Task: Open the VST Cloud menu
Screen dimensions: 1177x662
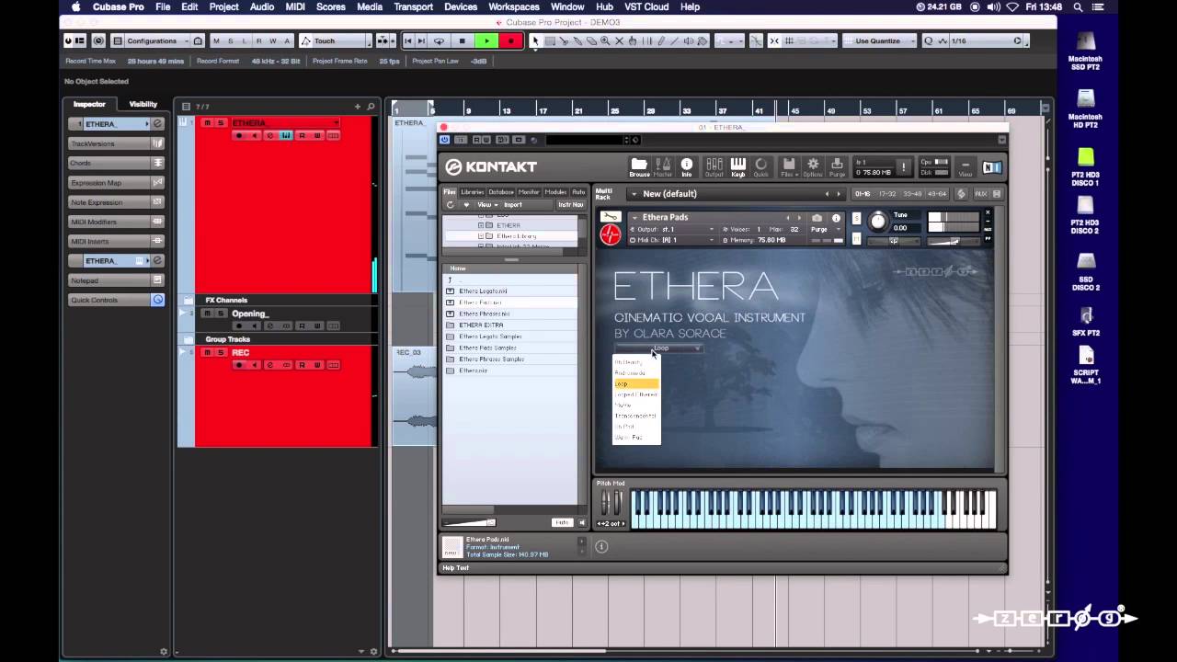Action: click(646, 6)
